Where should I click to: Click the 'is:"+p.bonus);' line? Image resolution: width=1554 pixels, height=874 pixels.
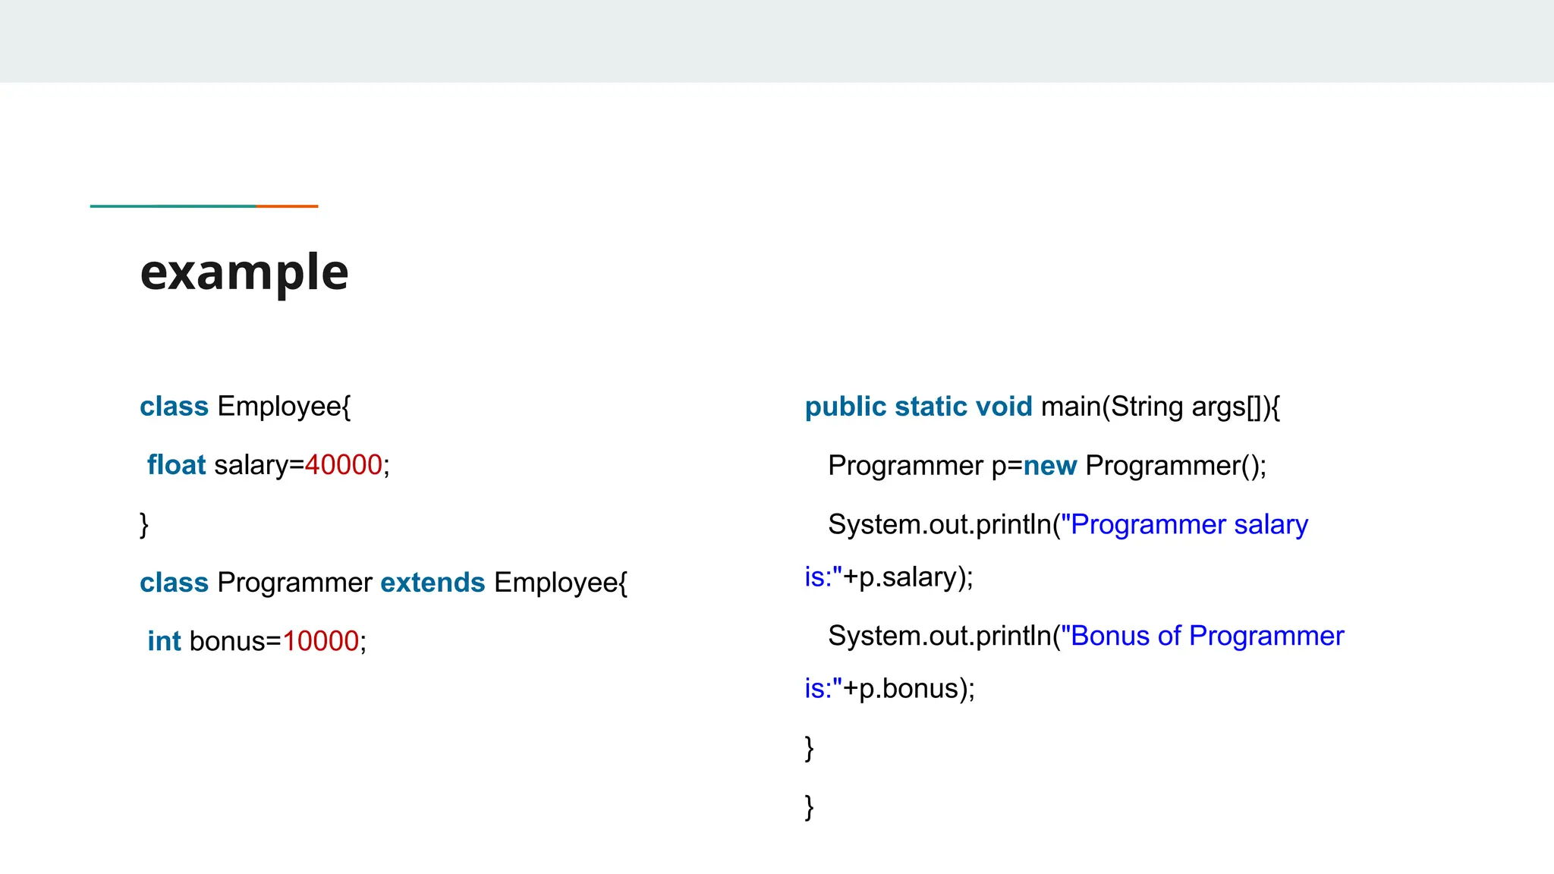coord(890,689)
